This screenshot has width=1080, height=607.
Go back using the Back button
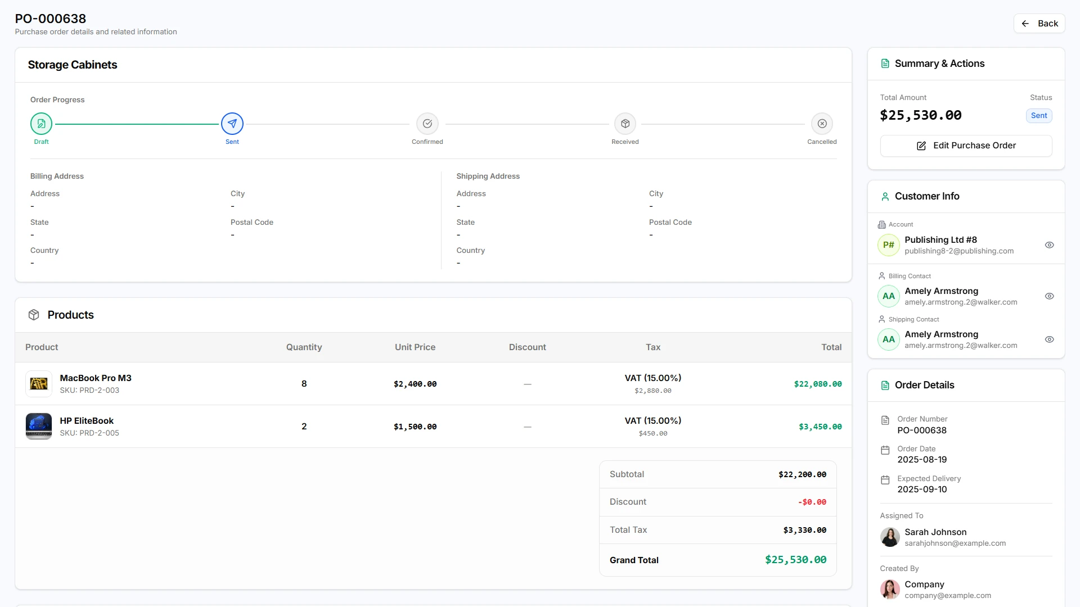pos(1039,24)
